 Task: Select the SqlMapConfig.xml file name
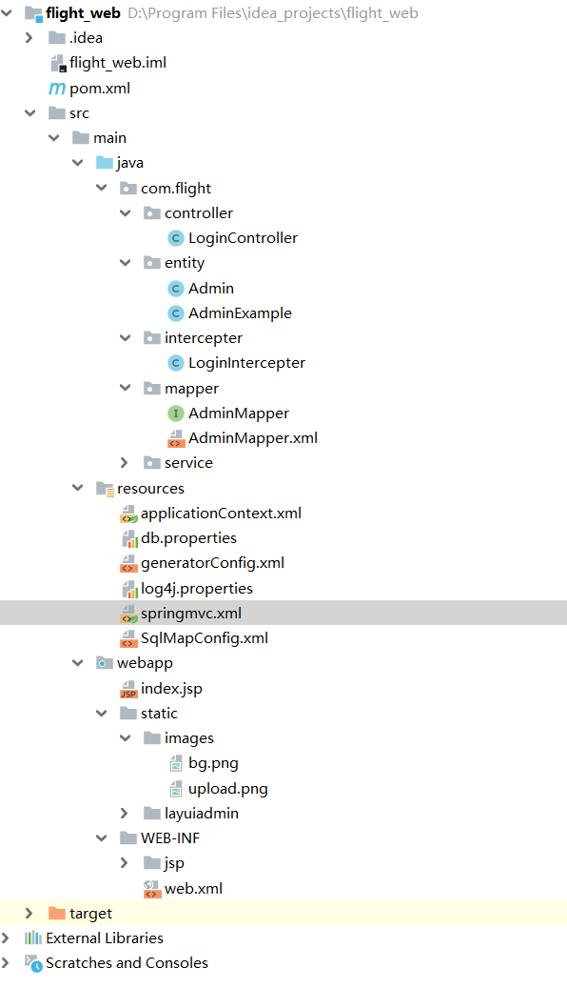pyautogui.click(x=205, y=638)
